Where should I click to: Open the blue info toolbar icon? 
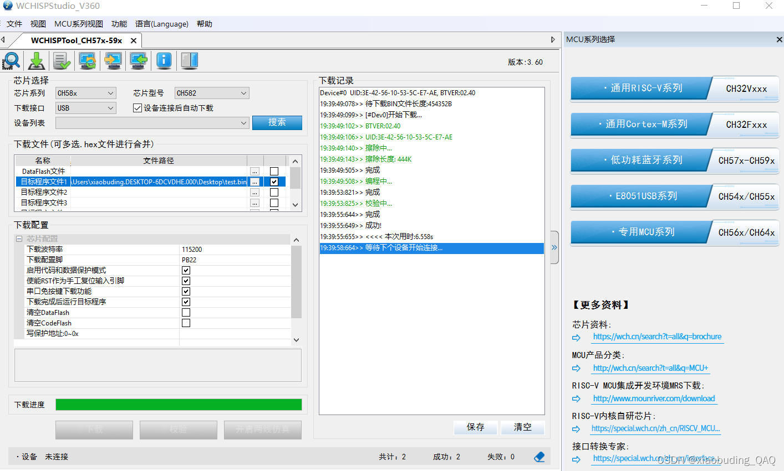point(164,61)
